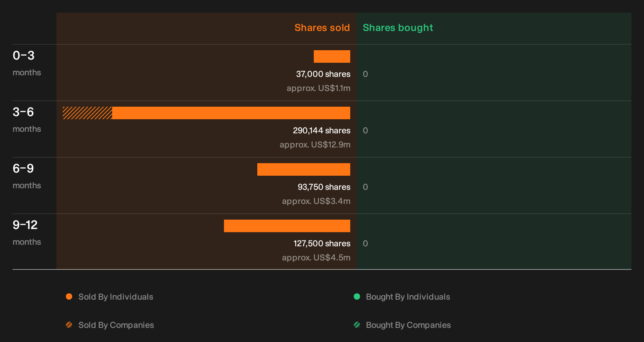Select the Bought By Individuals legend label
Screen dimensions: 644x342
[x=408, y=297]
